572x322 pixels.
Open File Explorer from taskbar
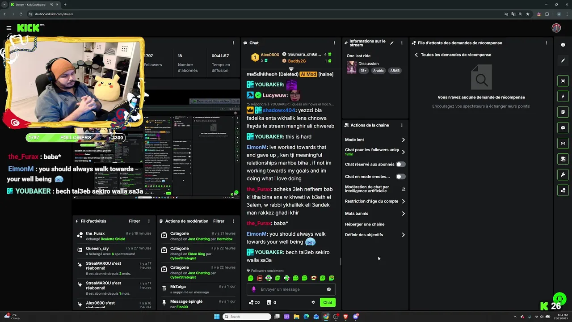click(x=296, y=317)
